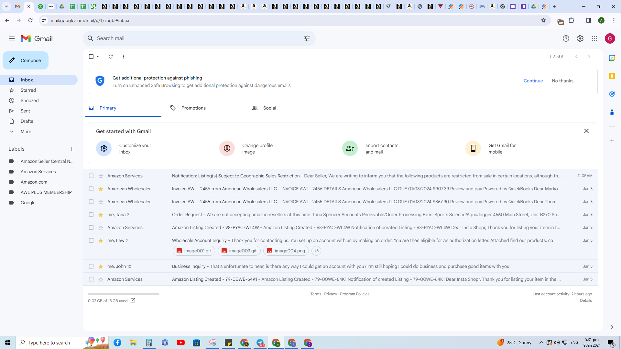621x349 pixels.
Task: Open Google Tasks side panel
Action: 612,94
